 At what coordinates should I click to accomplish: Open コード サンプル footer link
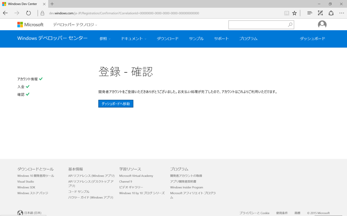(79, 191)
